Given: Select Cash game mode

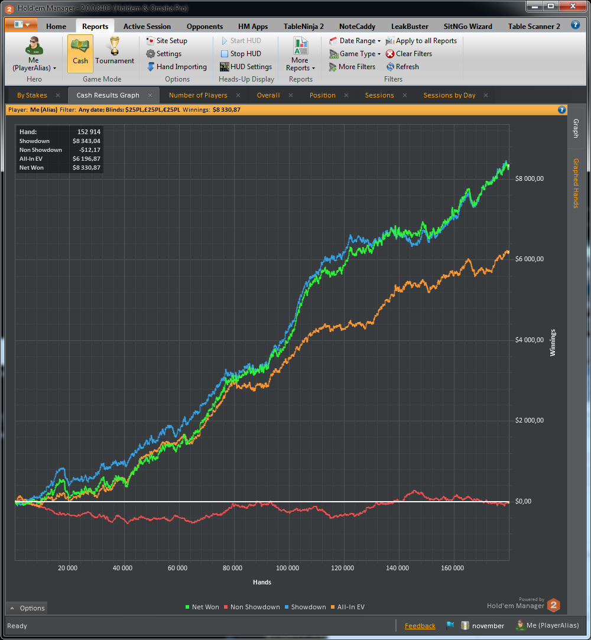Looking at the screenshot, I should coord(80,53).
